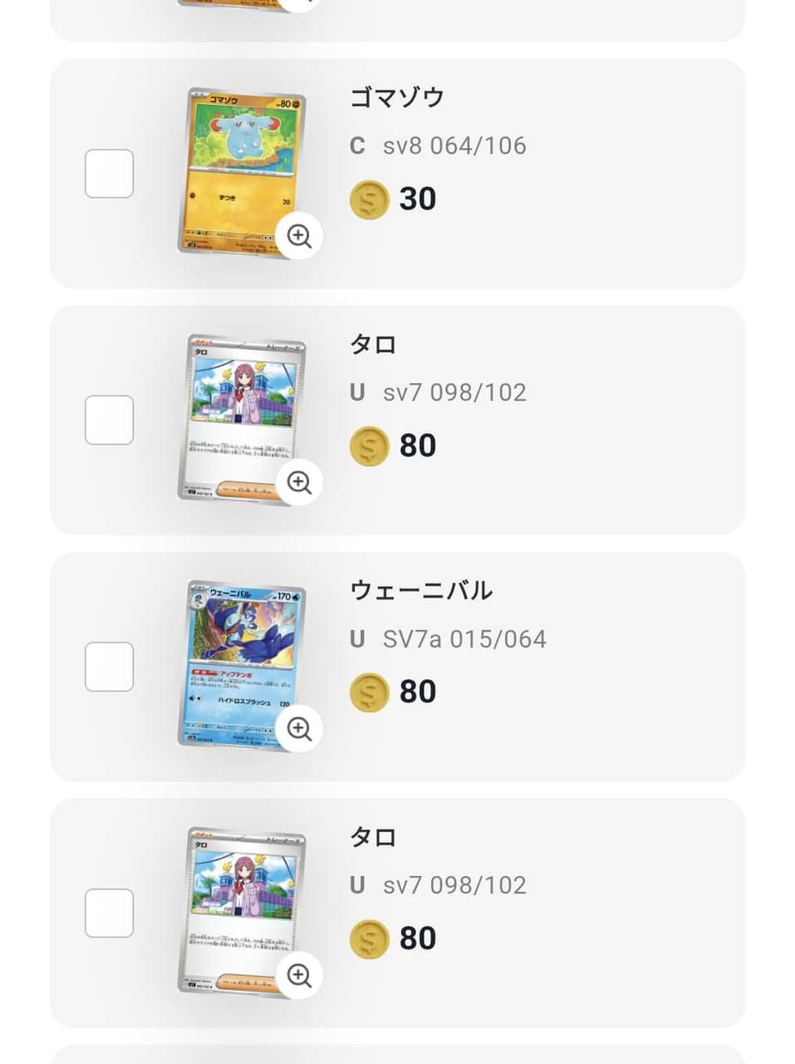Viewport: 795px width, 1064px height.
Task: Mark checkbox of タロ entry below ウェーニバル
Action: tap(110, 913)
